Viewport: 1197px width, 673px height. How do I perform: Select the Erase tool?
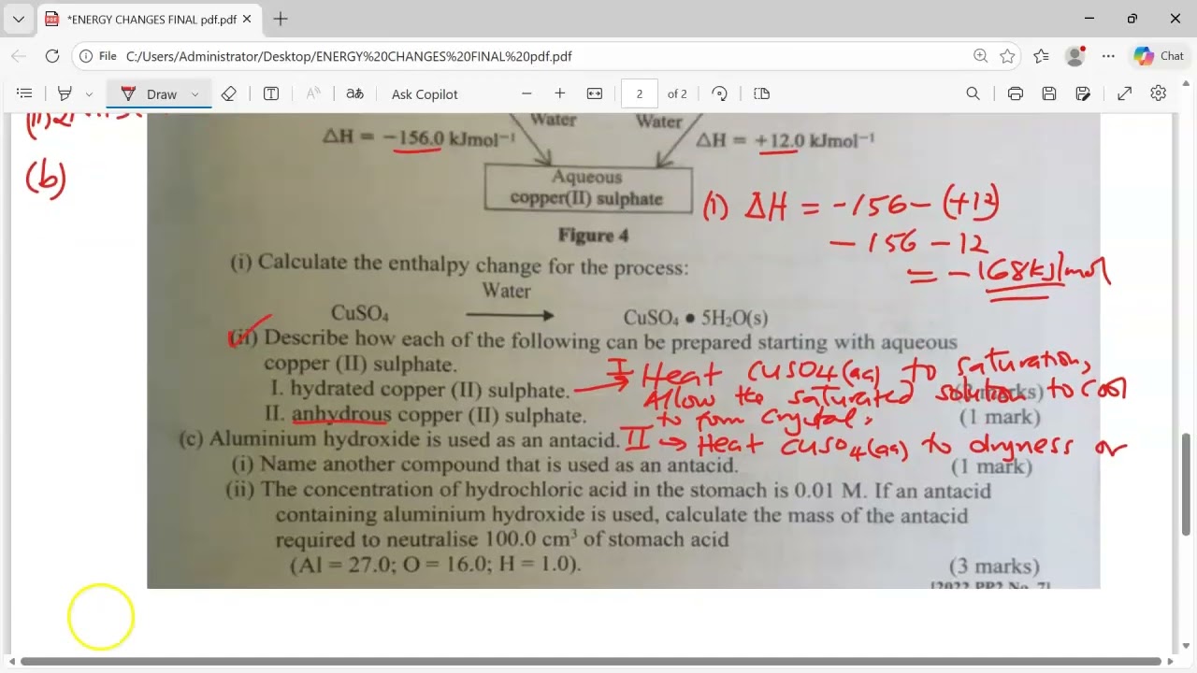pos(228,93)
